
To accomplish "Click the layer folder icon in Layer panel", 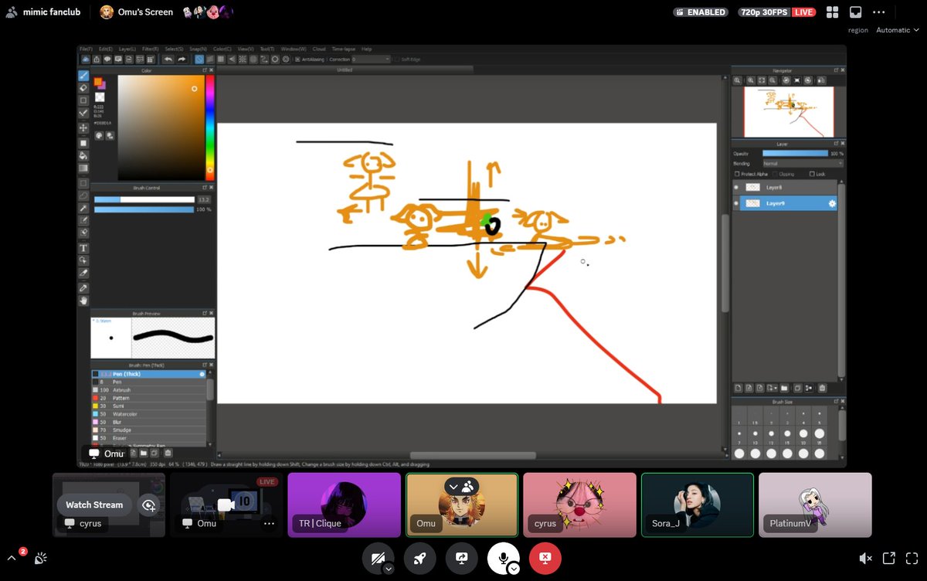I will pyautogui.click(x=784, y=388).
